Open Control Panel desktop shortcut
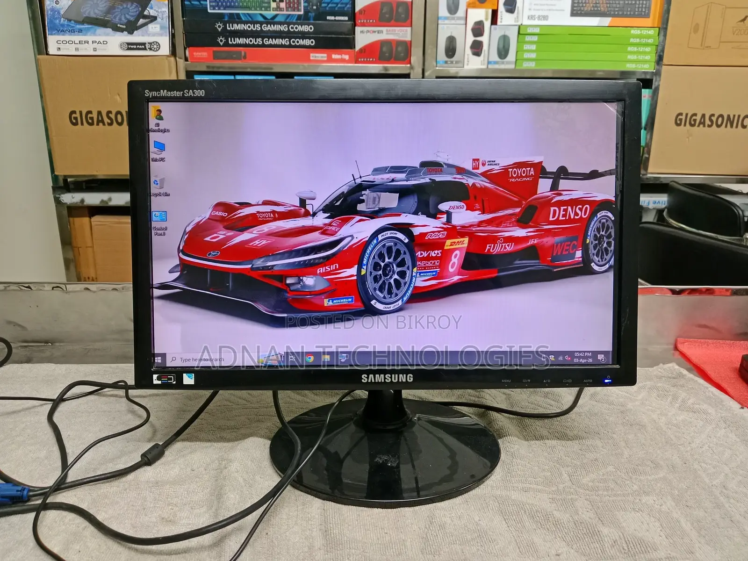The image size is (748, 561). [159, 223]
